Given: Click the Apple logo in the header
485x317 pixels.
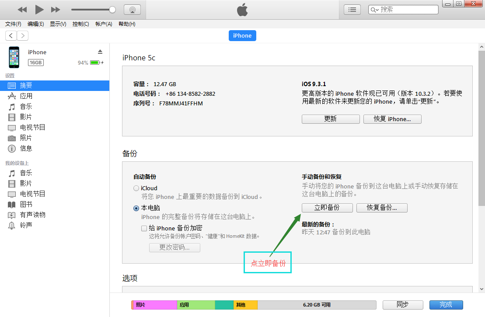Looking at the screenshot, I should click(x=242, y=10).
